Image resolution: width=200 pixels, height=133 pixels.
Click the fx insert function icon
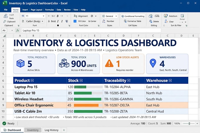point(18,31)
